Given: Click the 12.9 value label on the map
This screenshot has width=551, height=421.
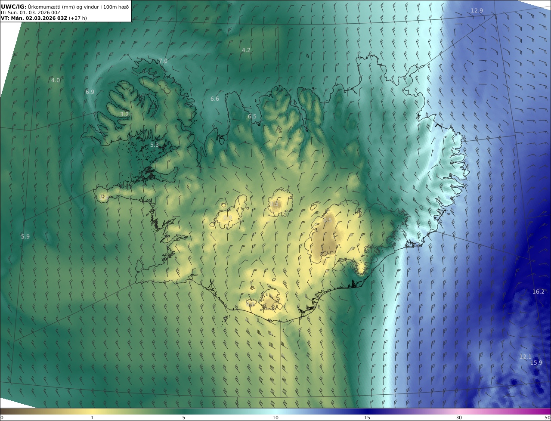Looking at the screenshot, I should [477, 10].
